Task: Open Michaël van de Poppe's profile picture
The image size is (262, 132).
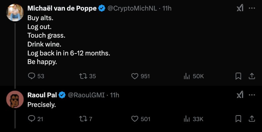Action: tap(15, 13)
